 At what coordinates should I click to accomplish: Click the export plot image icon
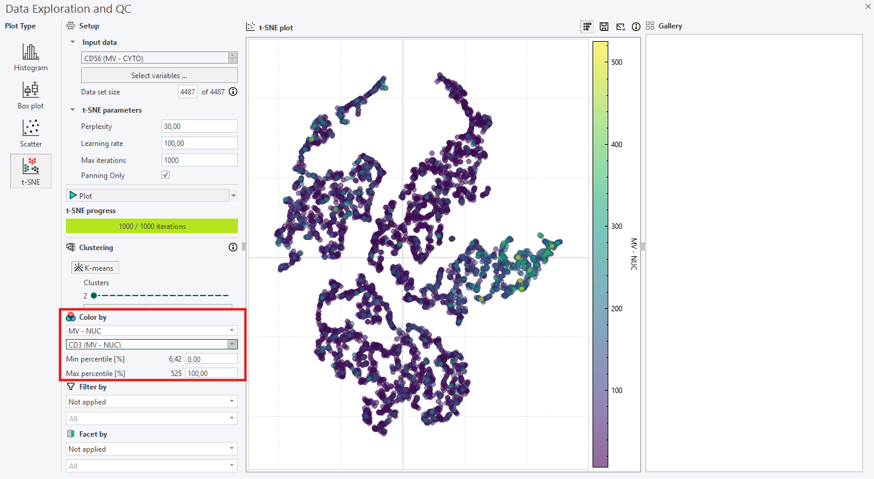click(620, 27)
